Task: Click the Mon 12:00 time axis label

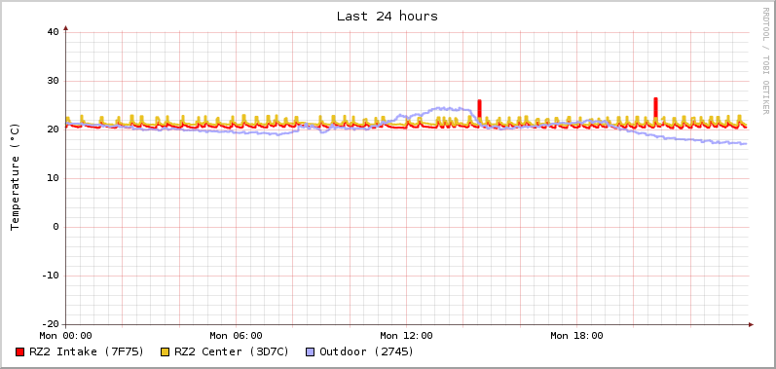Action: pos(406,336)
